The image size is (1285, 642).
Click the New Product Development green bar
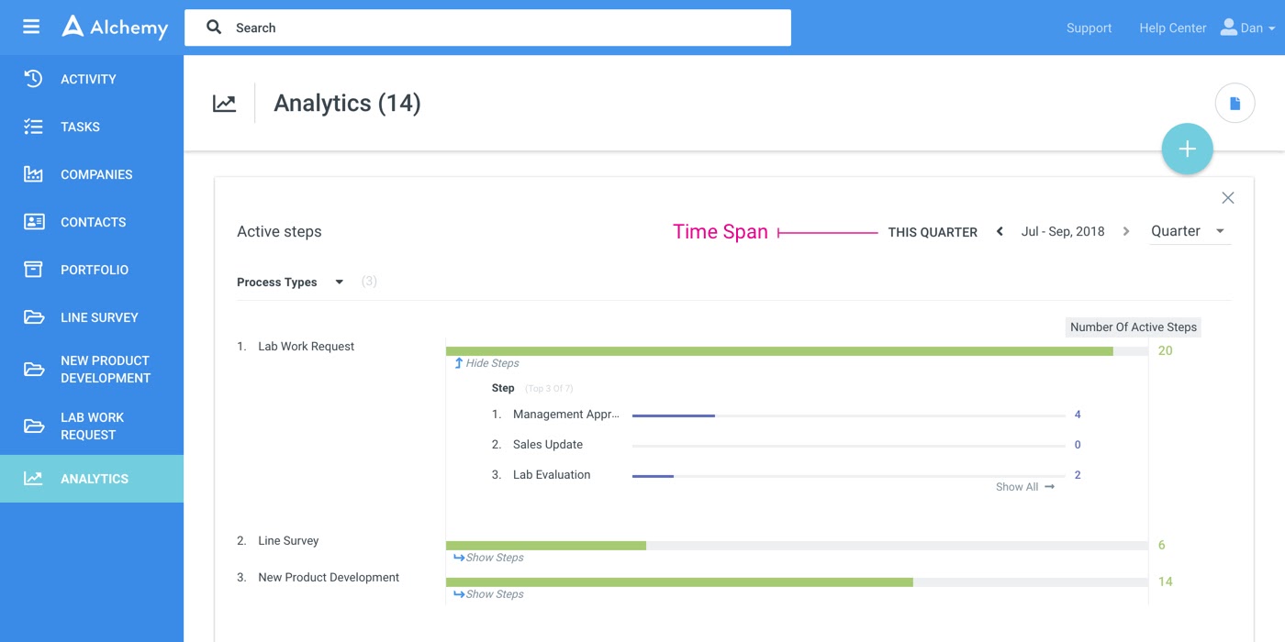tap(679, 582)
